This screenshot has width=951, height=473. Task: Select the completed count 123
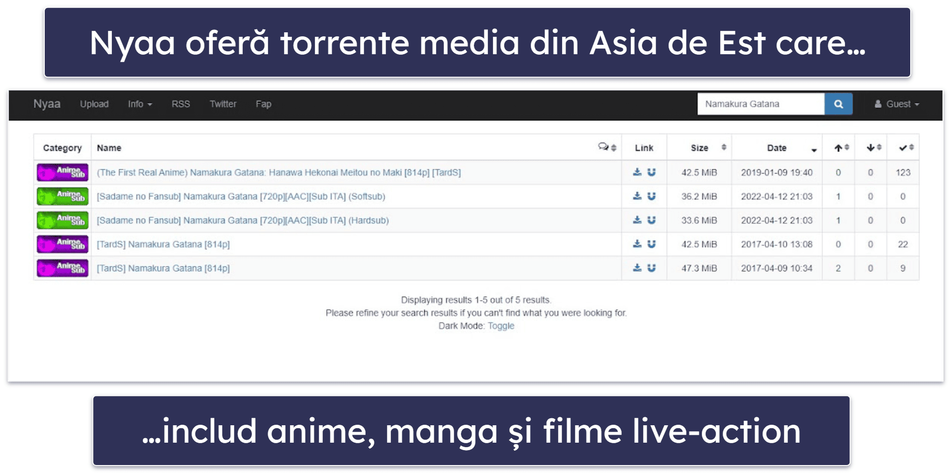[903, 173]
